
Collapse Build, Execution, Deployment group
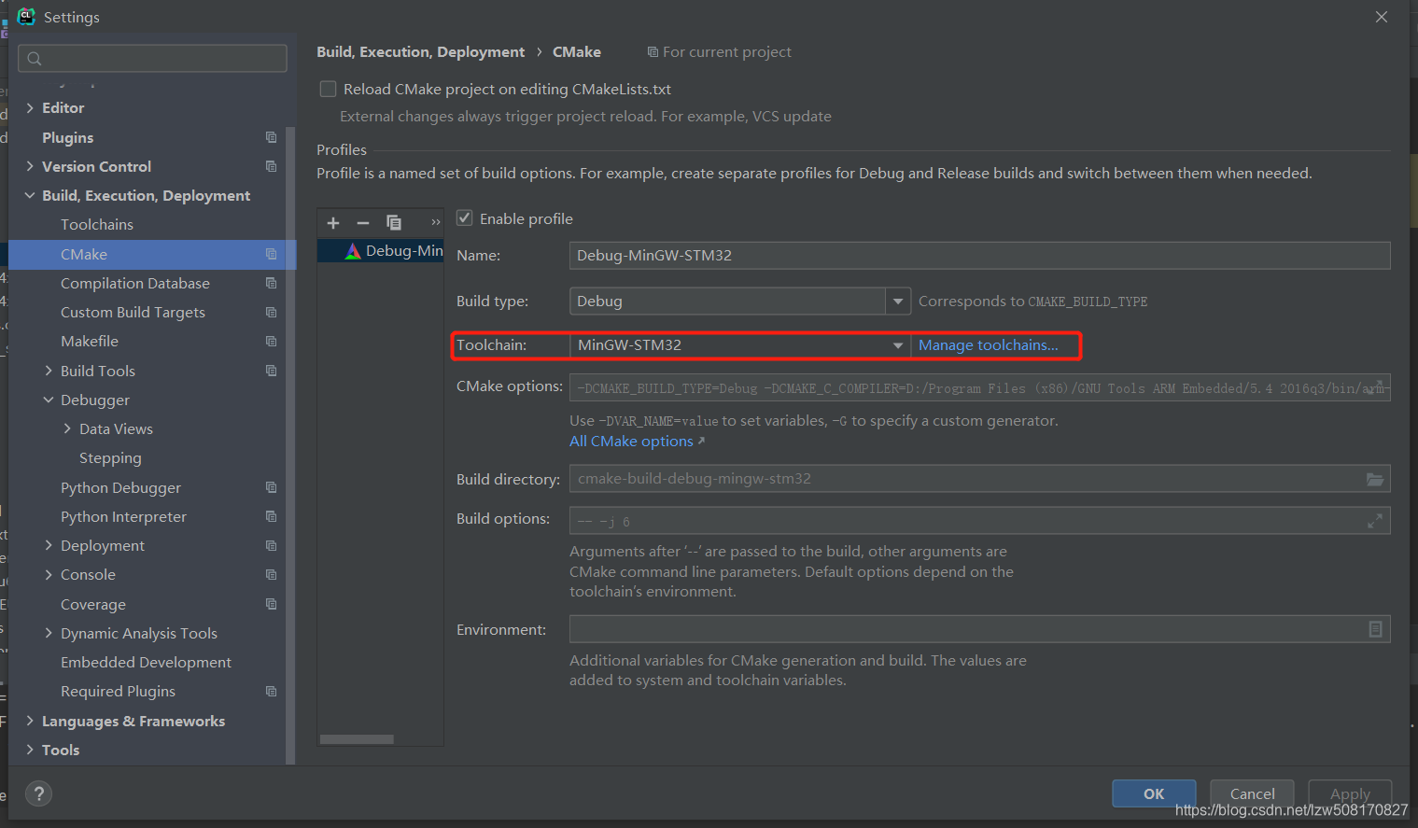click(x=30, y=195)
